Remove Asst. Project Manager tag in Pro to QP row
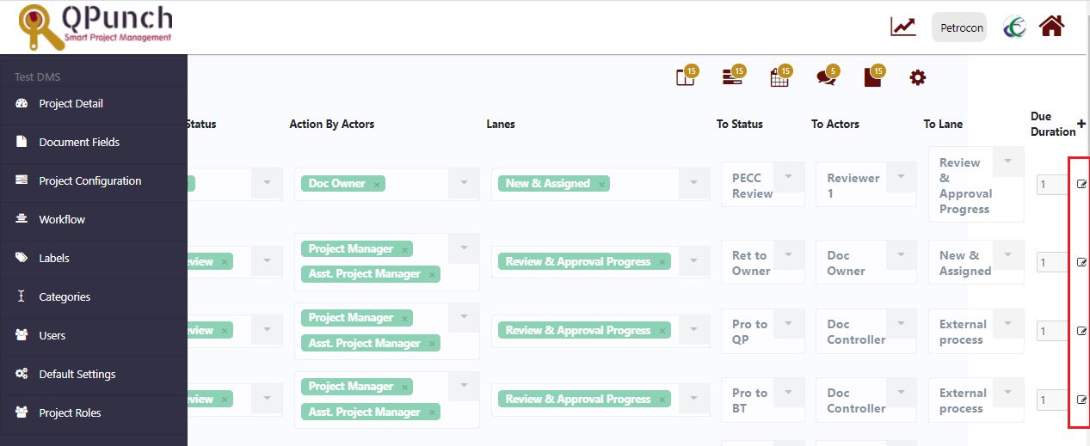Screen dimensions: 1090x446 (x=432, y=344)
